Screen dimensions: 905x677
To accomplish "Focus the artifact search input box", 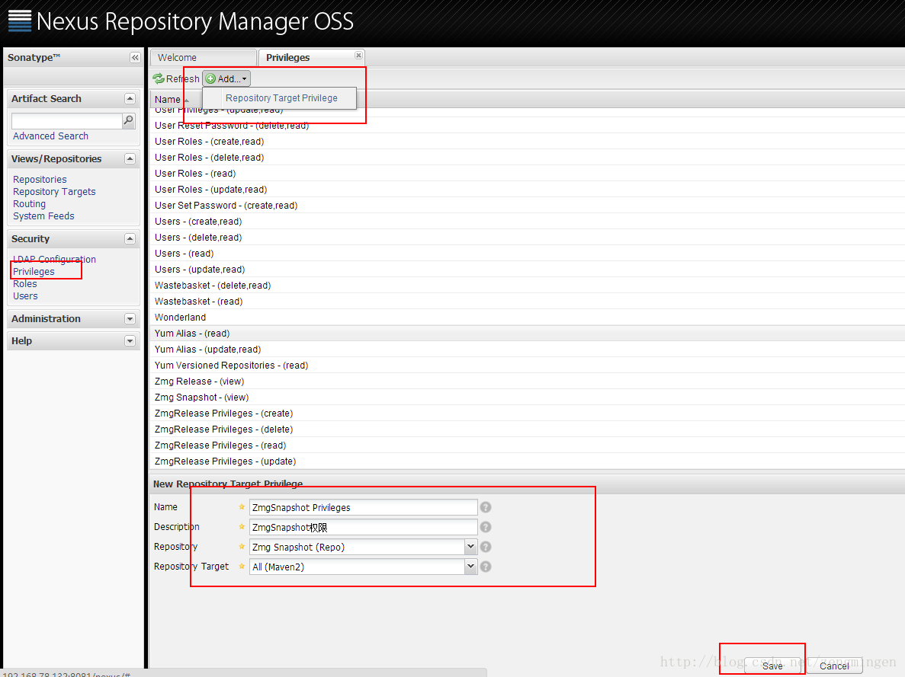I will coord(67,120).
